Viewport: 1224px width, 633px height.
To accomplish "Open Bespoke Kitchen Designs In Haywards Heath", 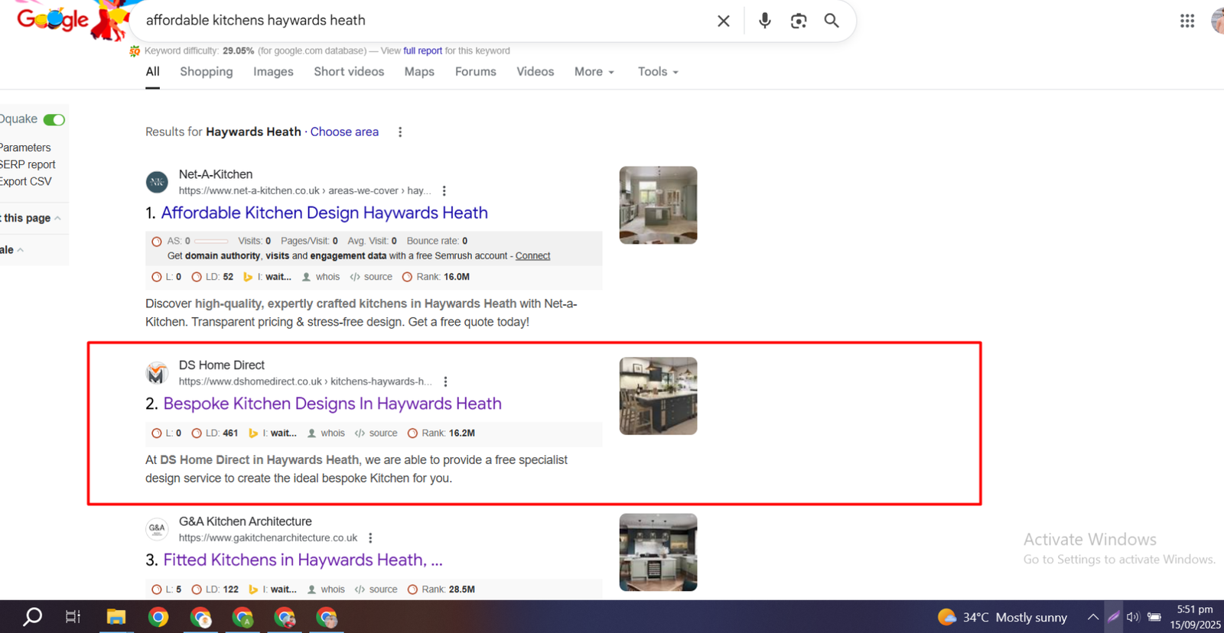I will pyautogui.click(x=332, y=404).
